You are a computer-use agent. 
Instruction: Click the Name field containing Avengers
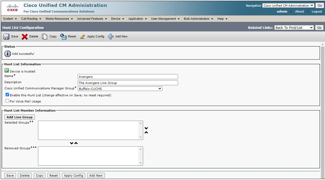pos(128,77)
